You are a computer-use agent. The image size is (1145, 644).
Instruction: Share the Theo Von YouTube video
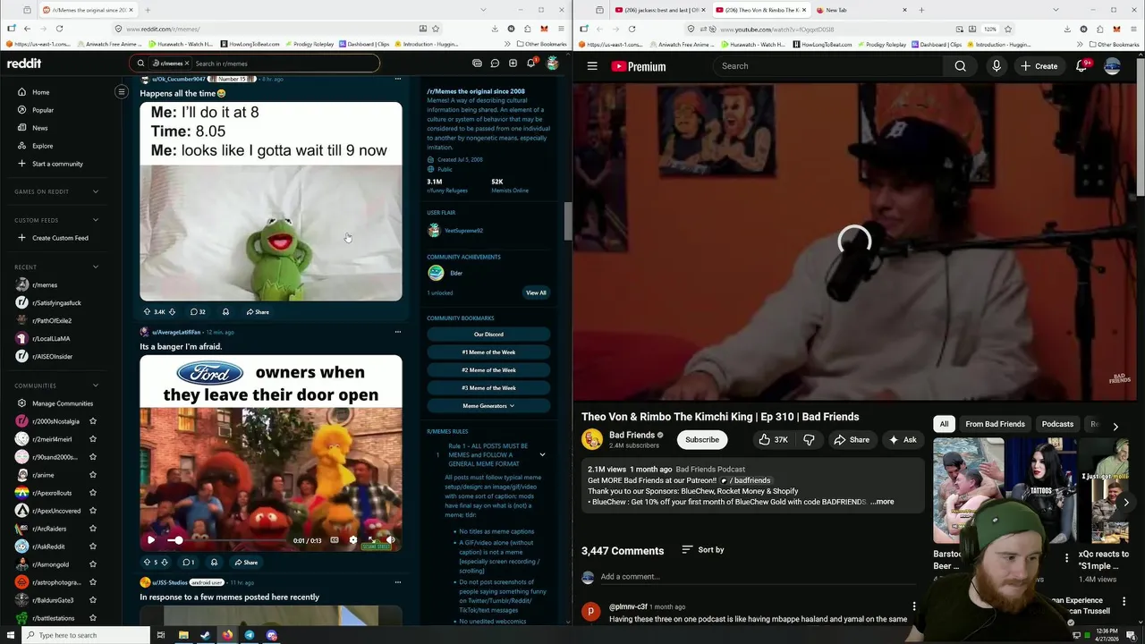tap(851, 440)
